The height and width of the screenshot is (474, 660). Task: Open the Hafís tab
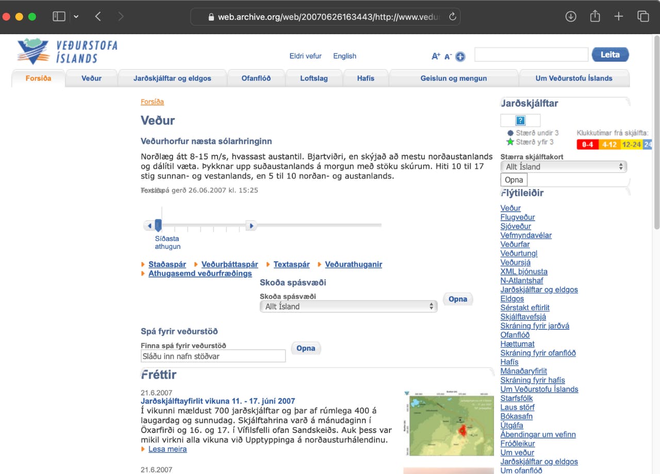(x=366, y=78)
